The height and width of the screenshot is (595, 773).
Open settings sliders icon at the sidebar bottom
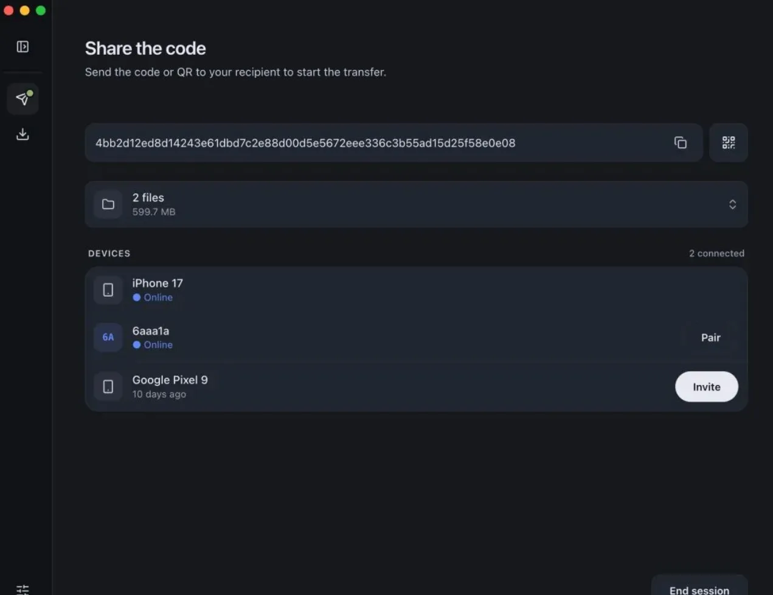pos(23,589)
